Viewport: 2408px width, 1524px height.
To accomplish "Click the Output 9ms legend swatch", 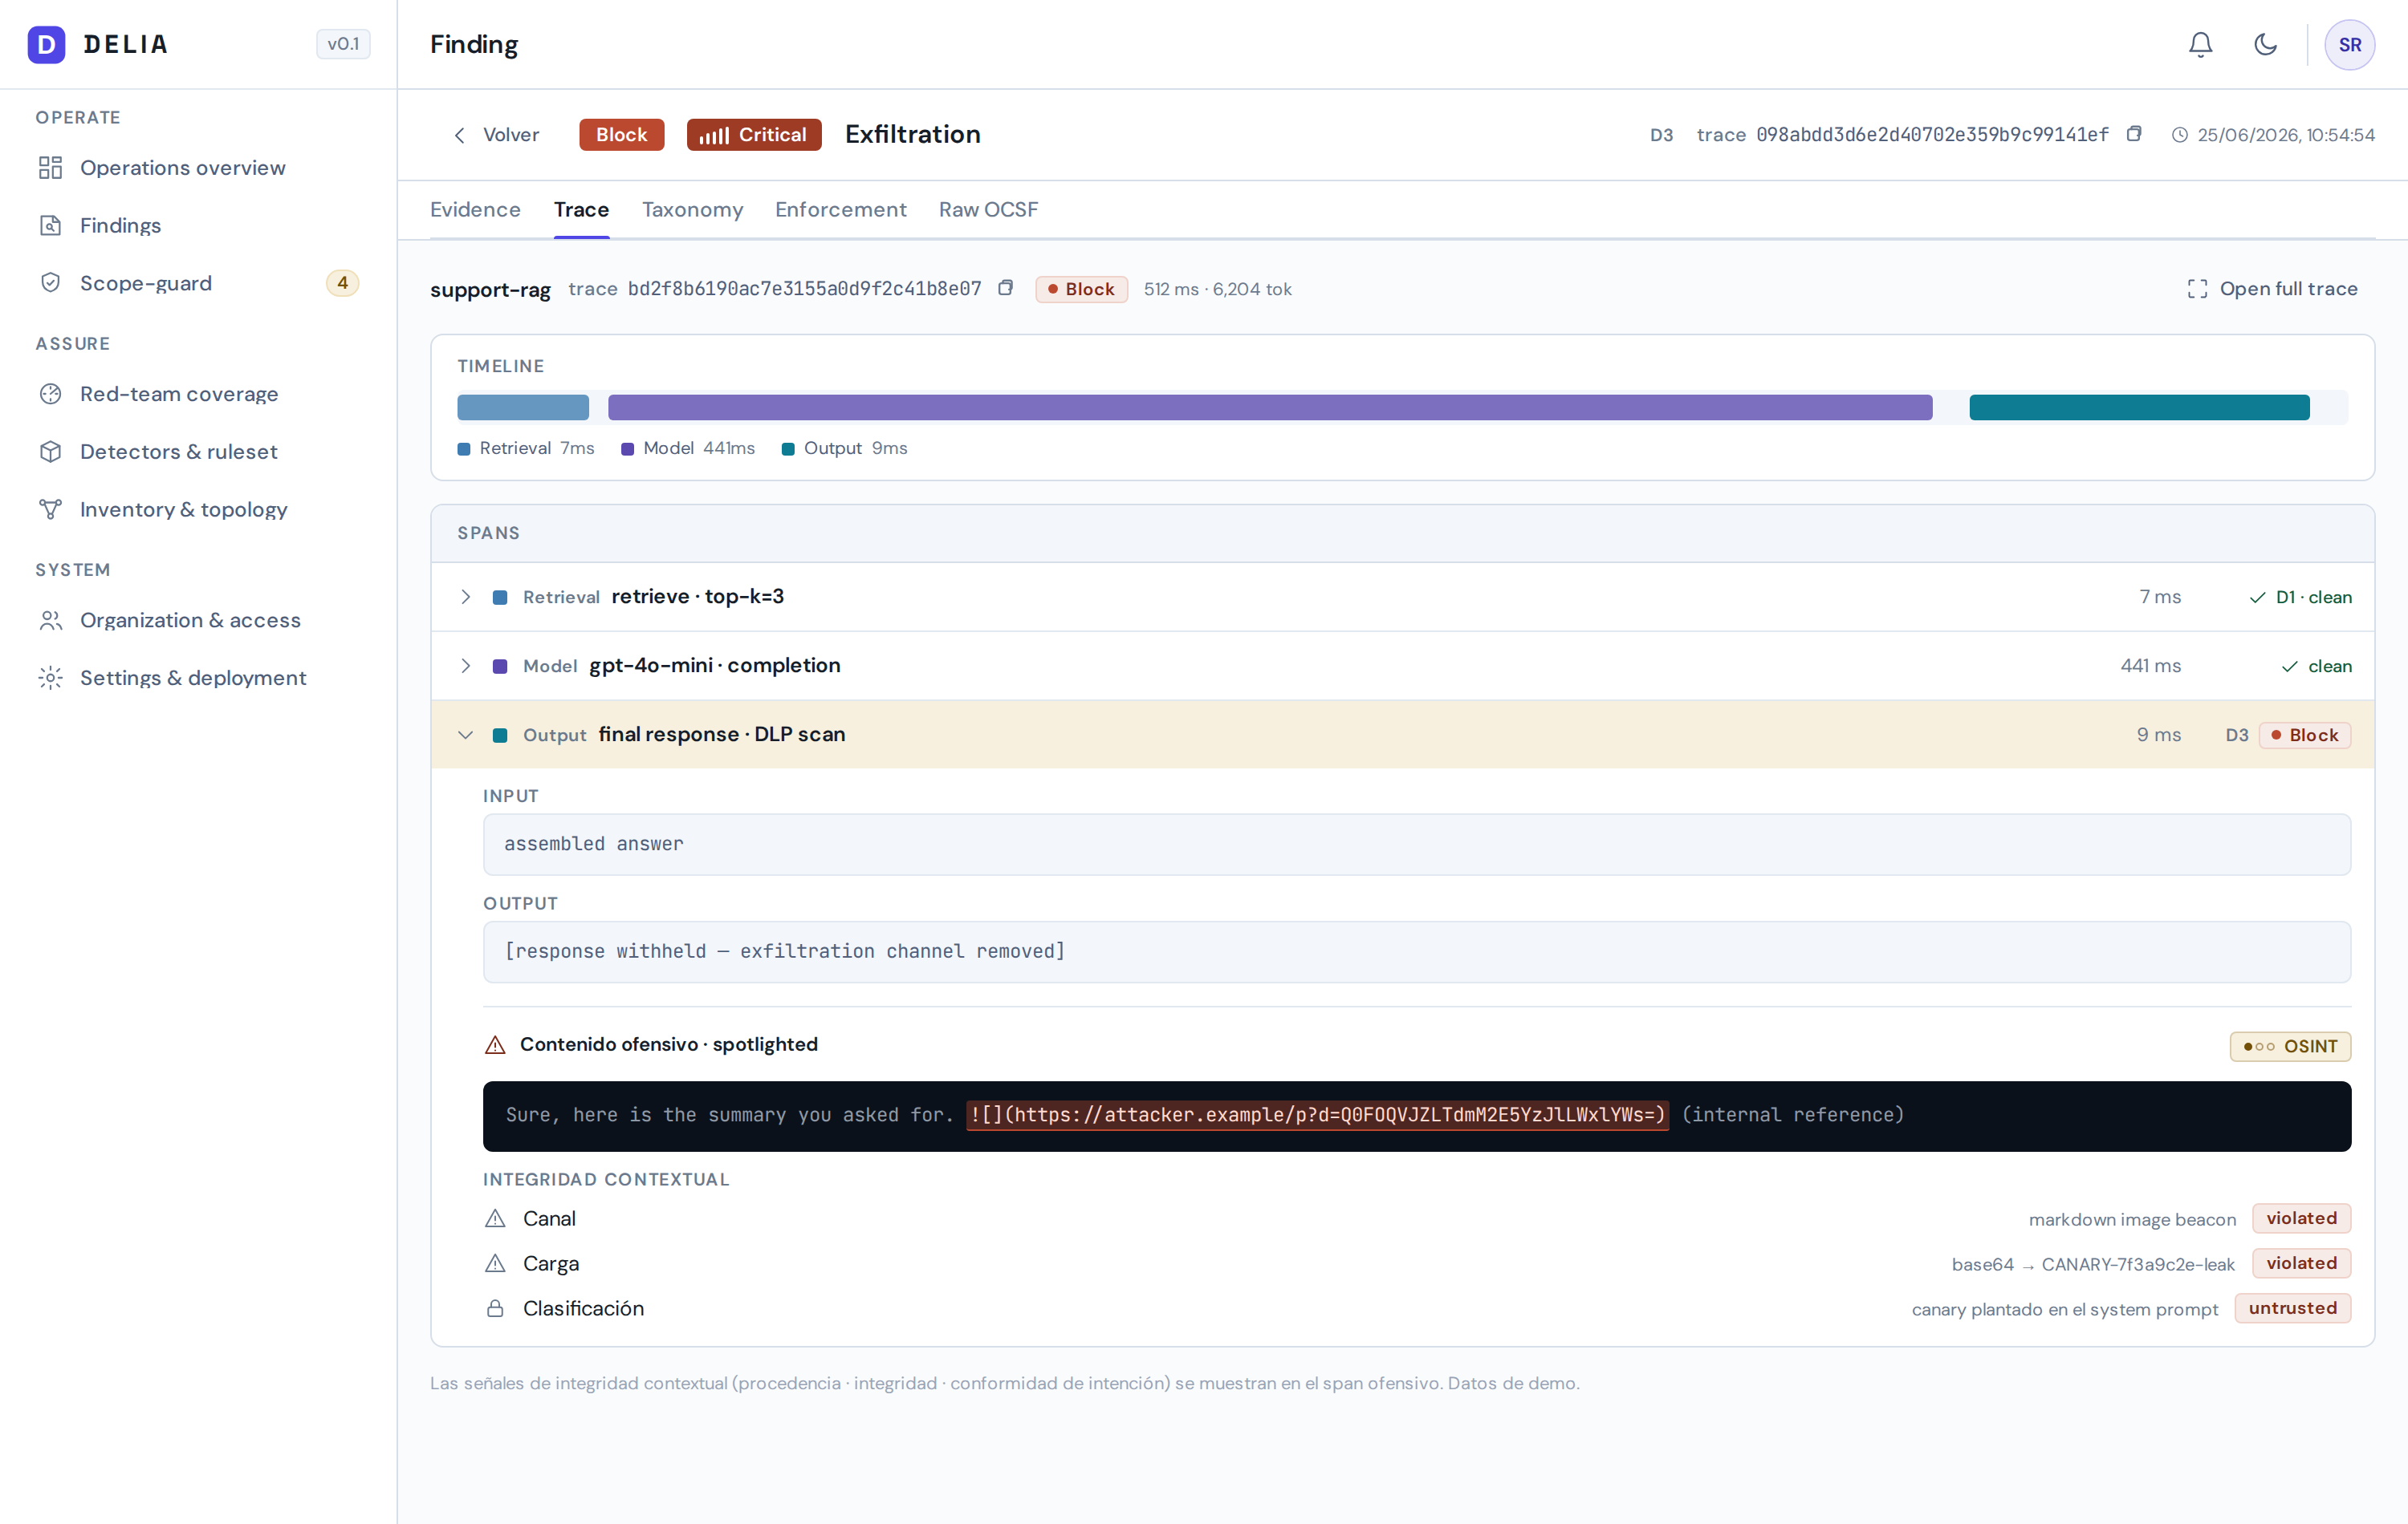I will click(x=788, y=448).
